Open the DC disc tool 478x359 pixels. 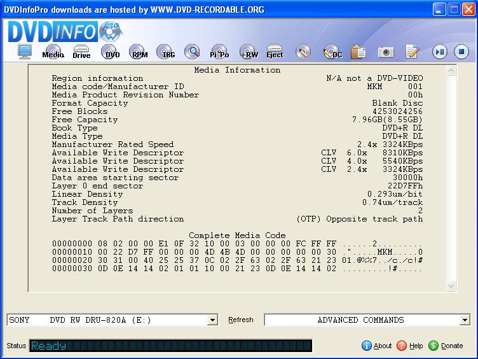tap(332, 52)
